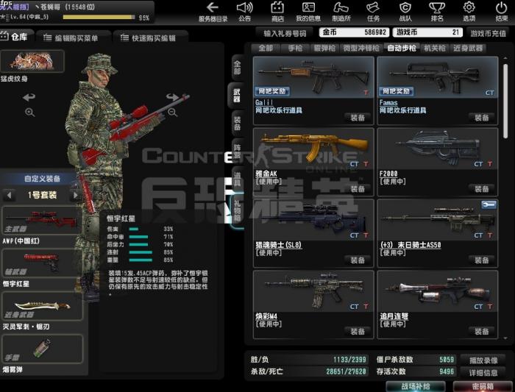Select the vertical 全部 category tab
The height and width of the screenshot is (392, 515).
[x=237, y=68]
